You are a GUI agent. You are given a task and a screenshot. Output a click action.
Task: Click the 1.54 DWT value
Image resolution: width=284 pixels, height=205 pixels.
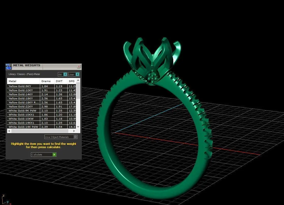(59, 127)
